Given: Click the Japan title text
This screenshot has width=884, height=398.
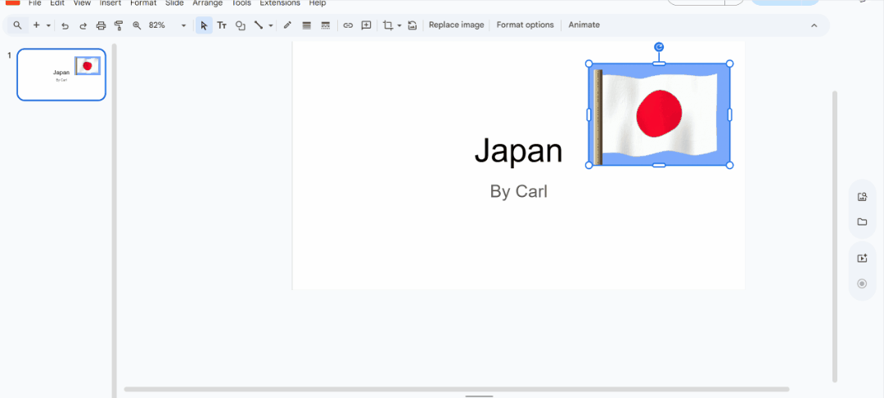Looking at the screenshot, I should tap(518, 151).
